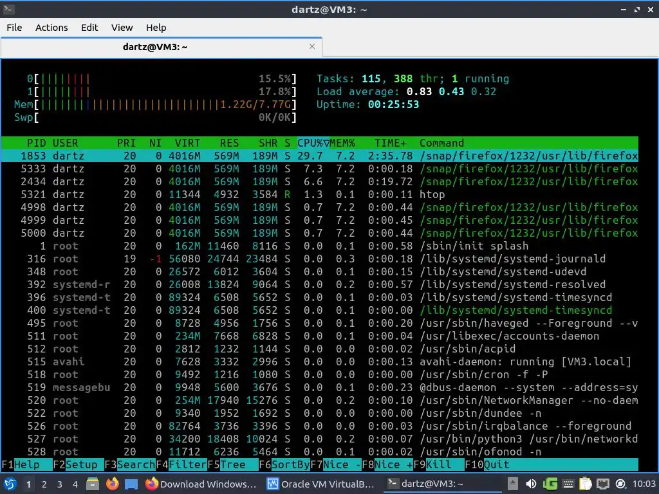The height and width of the screenshot is (494, 659).
Task: Click the 10:03 panel clock
Action: [644, 484]
